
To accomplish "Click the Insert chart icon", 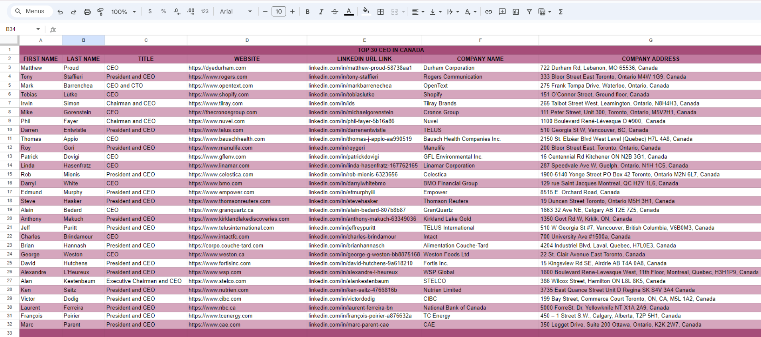I will click(x=516, y=12).
